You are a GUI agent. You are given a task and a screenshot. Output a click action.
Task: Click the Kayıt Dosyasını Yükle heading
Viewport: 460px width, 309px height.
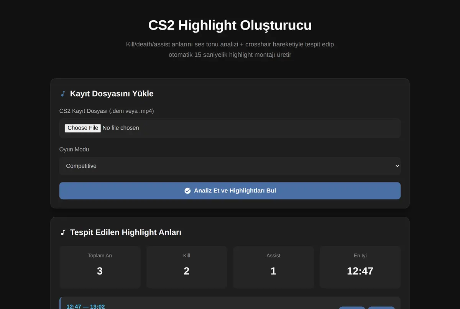(x=112, y=94)
